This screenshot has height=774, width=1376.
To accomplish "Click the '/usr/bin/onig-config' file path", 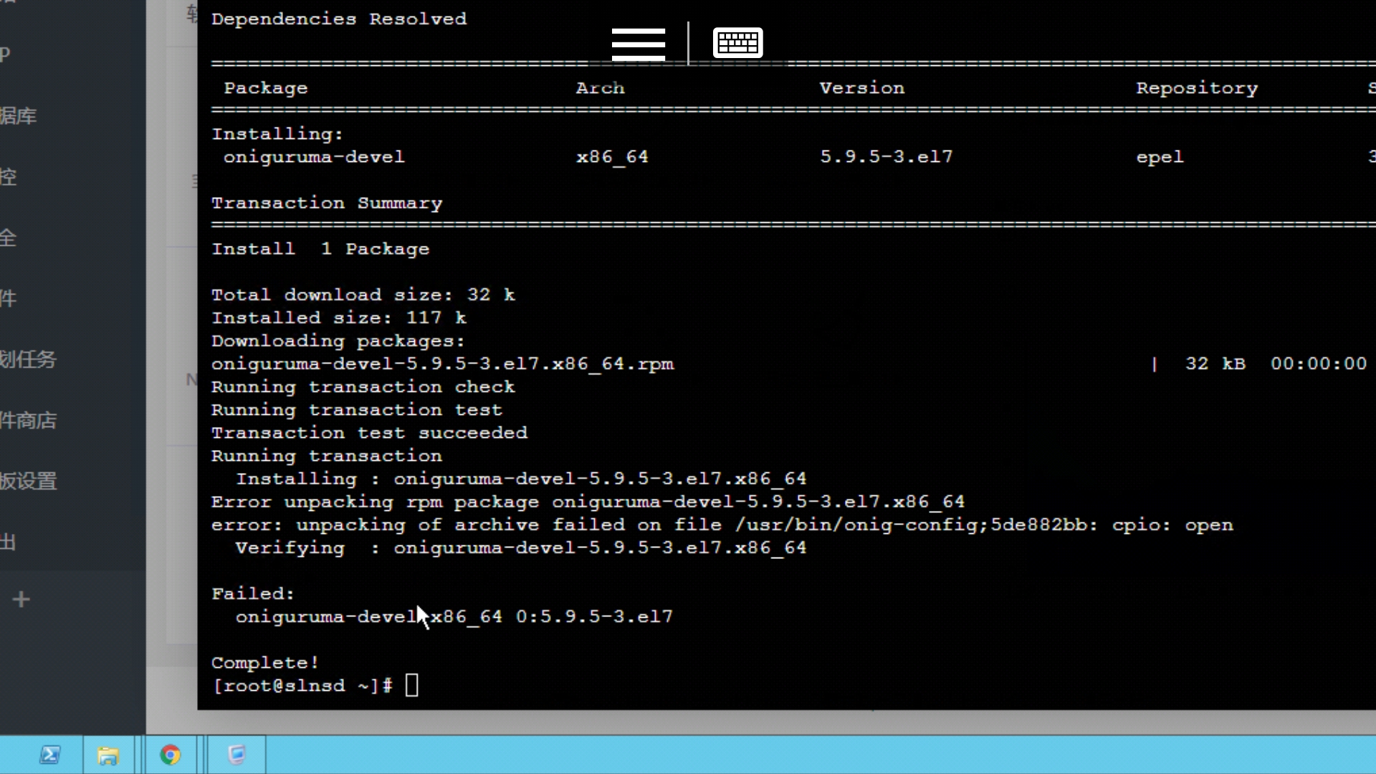I will 856,525.
